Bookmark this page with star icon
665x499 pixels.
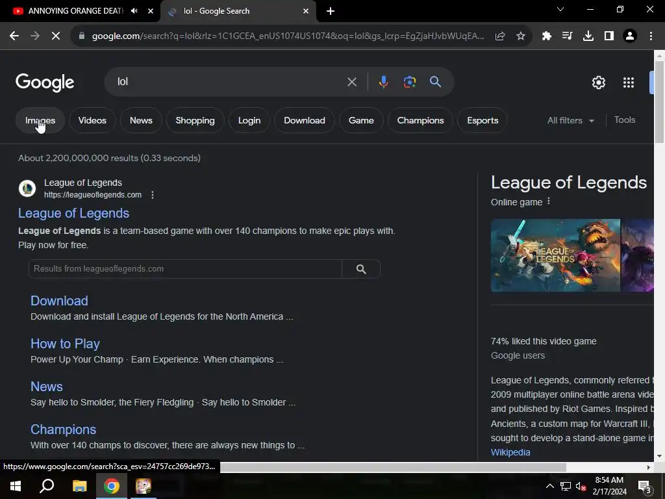click(521, 36)
